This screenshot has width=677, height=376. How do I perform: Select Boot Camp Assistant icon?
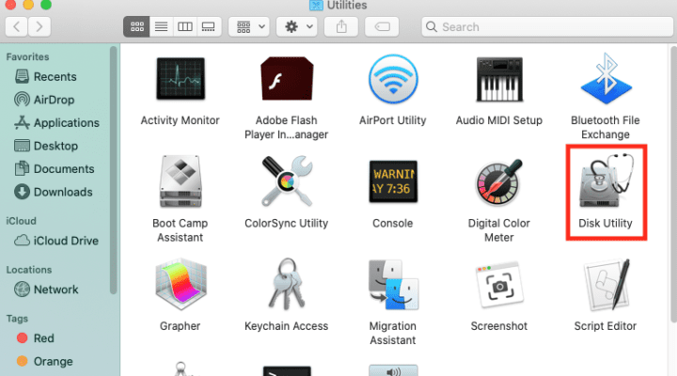coord(181,181)
